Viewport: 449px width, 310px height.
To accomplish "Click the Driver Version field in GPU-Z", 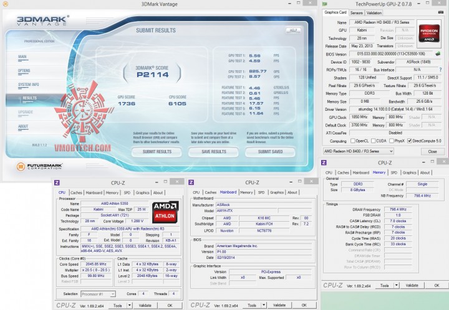I will (395, 109).
